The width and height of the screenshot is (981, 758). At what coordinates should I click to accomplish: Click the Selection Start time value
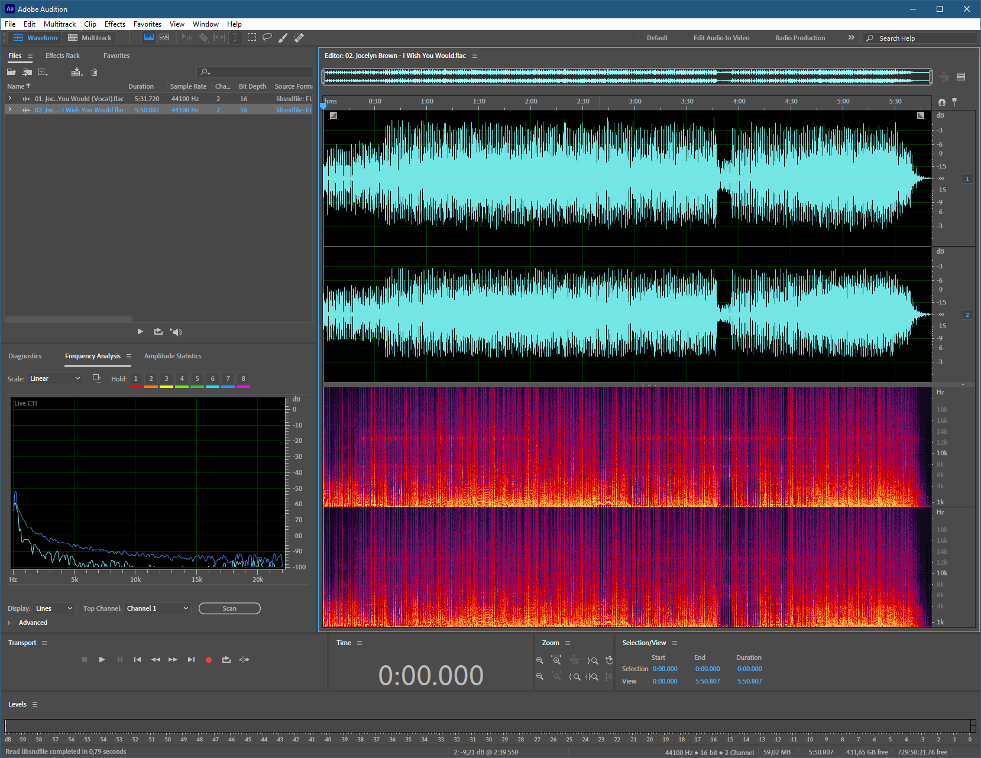point(665,669)
